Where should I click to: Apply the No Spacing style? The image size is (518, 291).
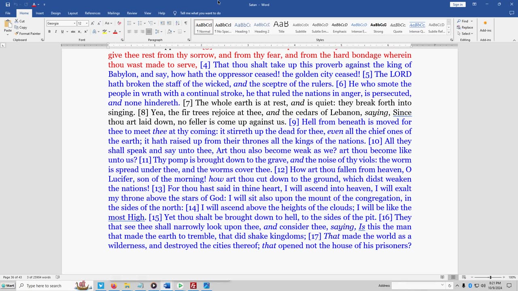(223, 27)
